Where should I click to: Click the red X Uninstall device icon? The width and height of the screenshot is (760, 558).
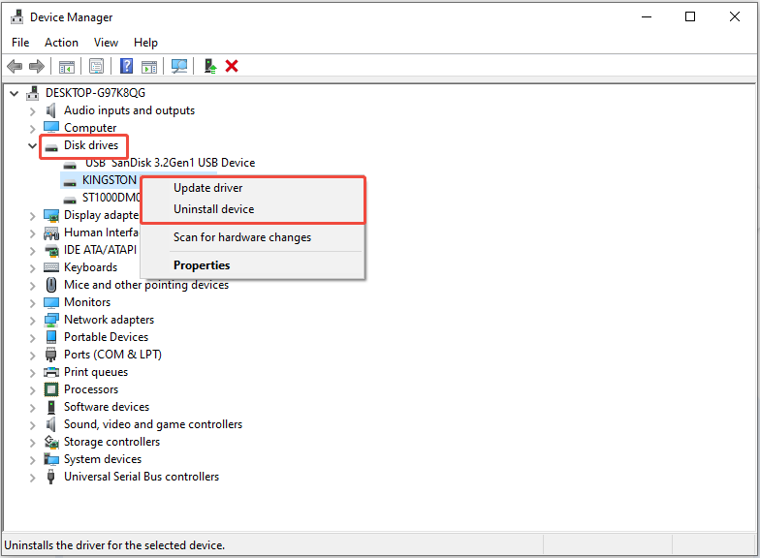point(232,66)
